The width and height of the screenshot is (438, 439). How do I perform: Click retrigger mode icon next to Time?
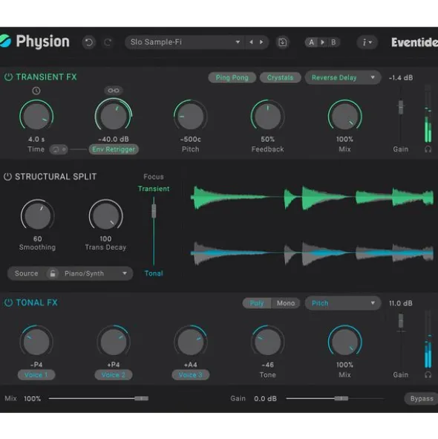[59, 149]
